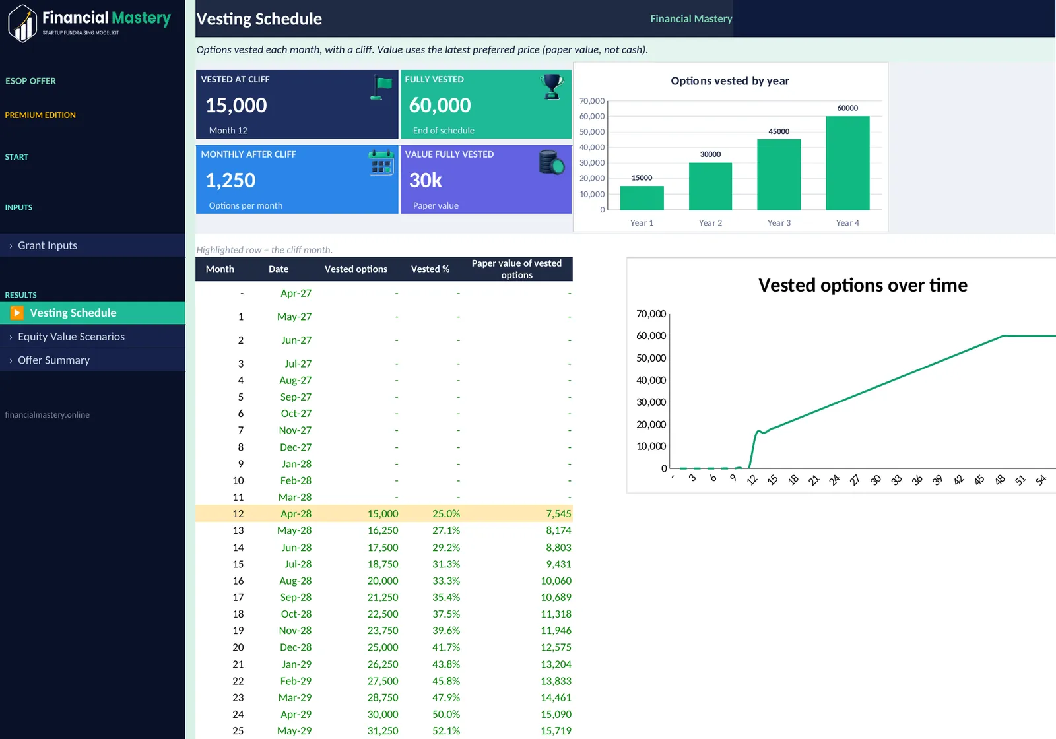
Task: Select the Vesting Schedule sidebar item
Action: coord(92,313)
